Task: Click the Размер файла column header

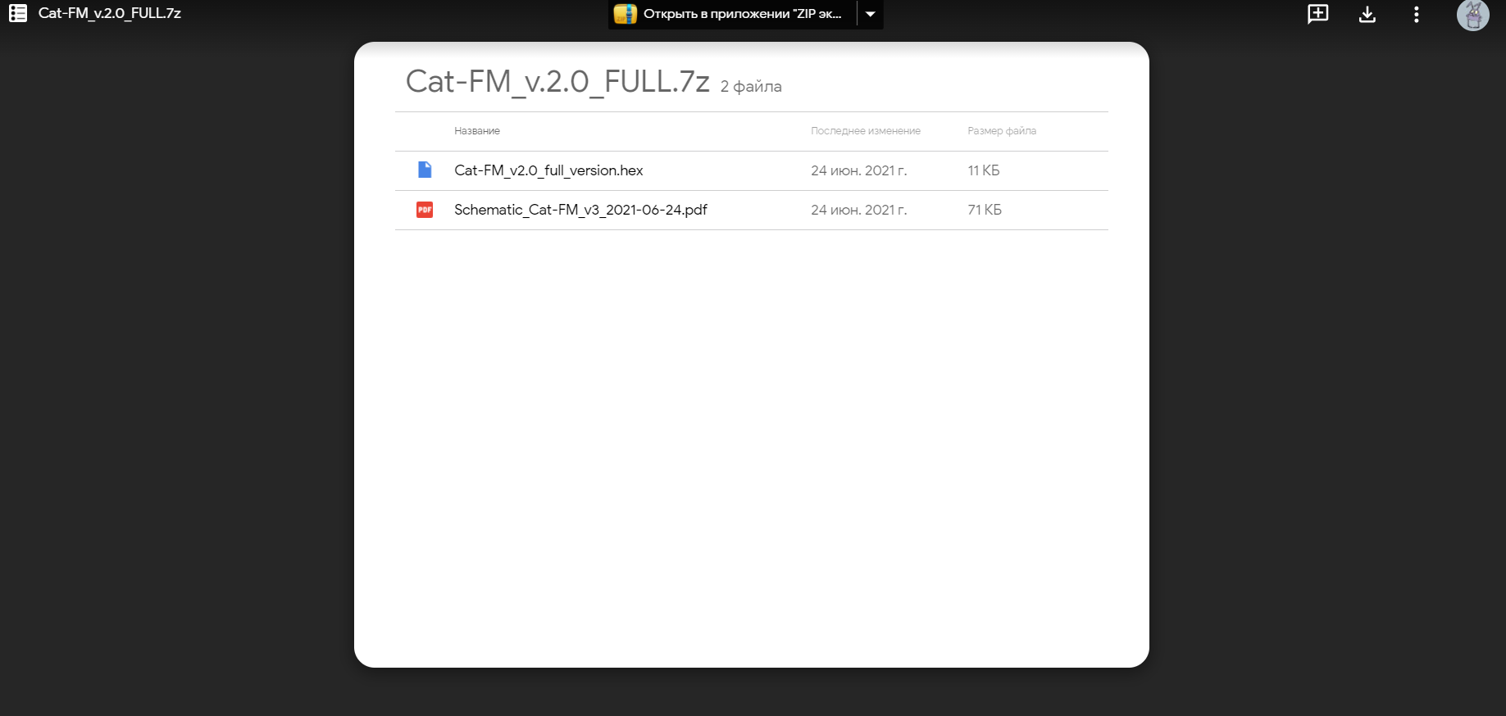Action: (x=1002, y=131)
